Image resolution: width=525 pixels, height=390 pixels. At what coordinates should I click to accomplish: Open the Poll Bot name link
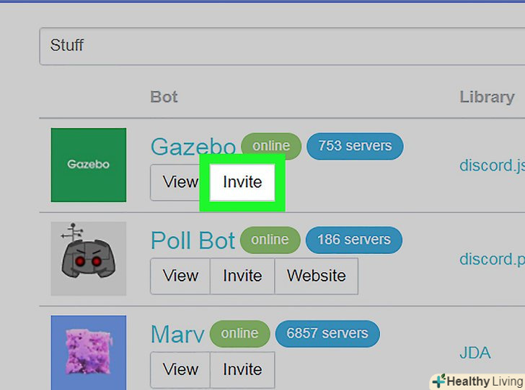click(193, 240)
